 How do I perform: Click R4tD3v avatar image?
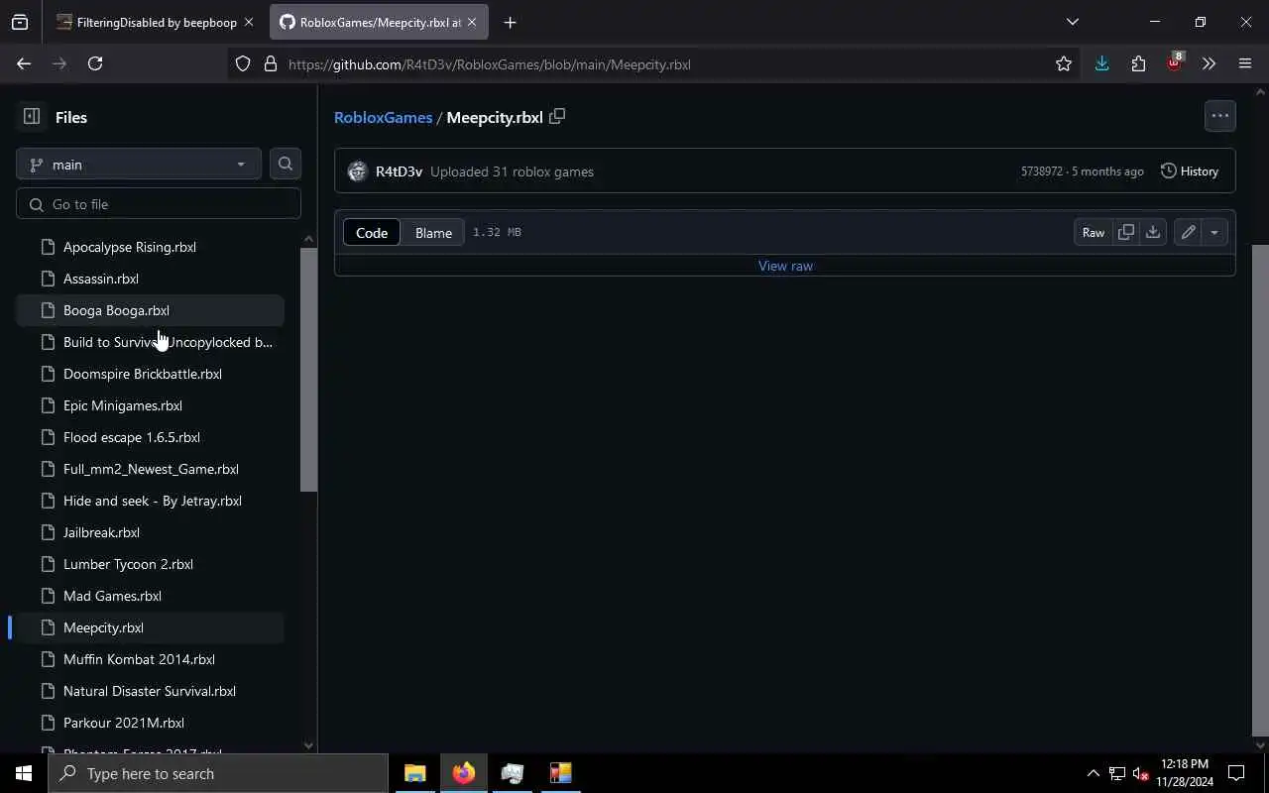pos(357,171)
